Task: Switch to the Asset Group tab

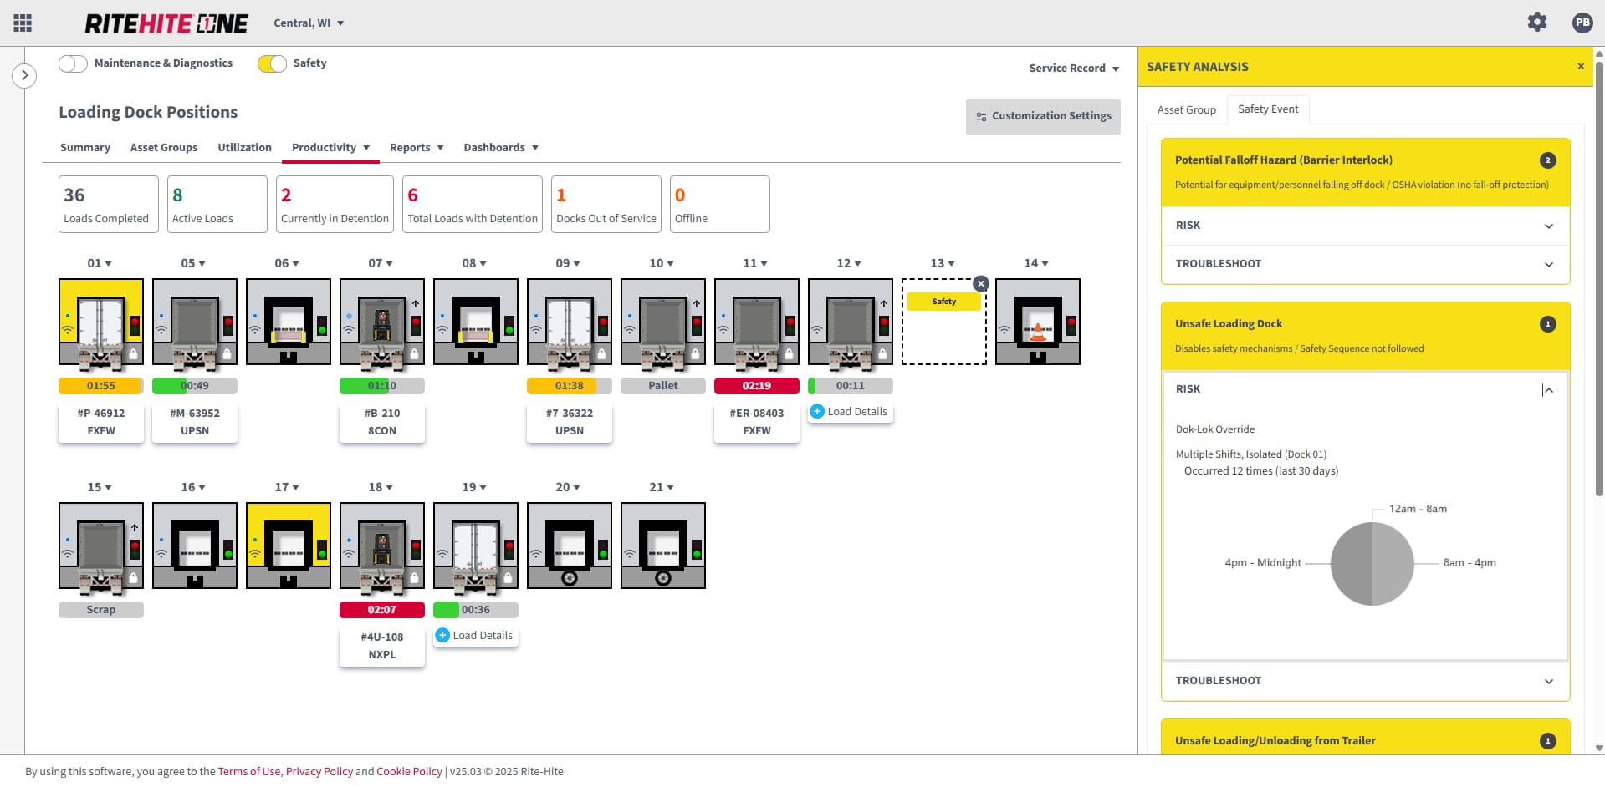Action: click(1186, 109)
